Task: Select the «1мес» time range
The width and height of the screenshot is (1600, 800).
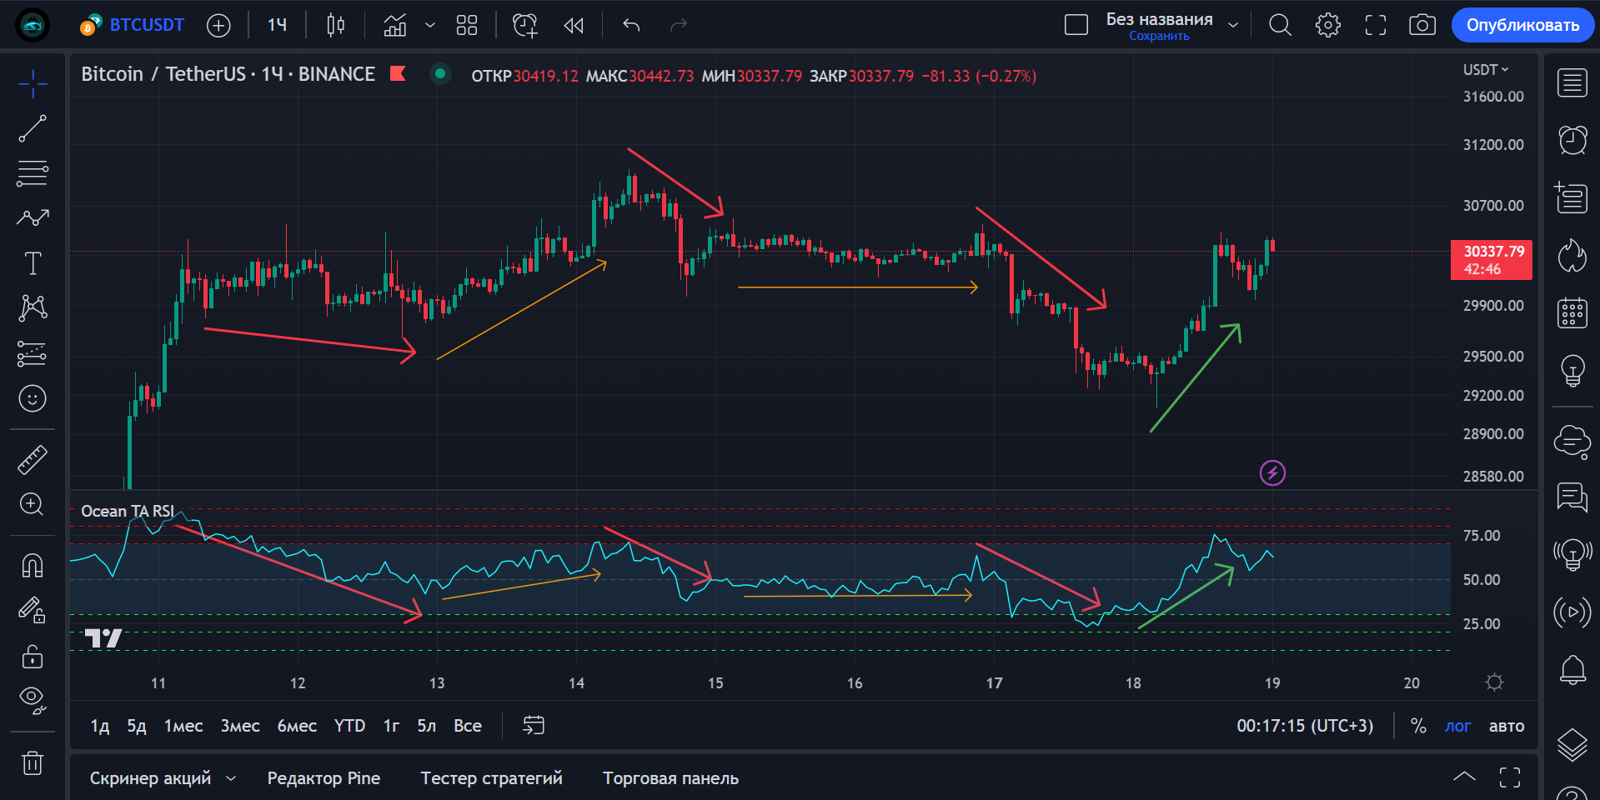Action: tap(183, 726)
